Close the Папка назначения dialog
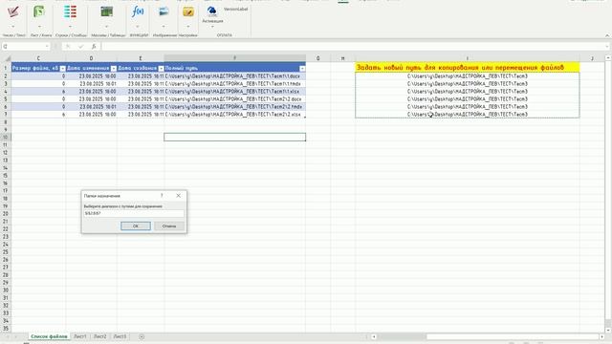Viewport: 612px width, 344px height. click(179, 195)
